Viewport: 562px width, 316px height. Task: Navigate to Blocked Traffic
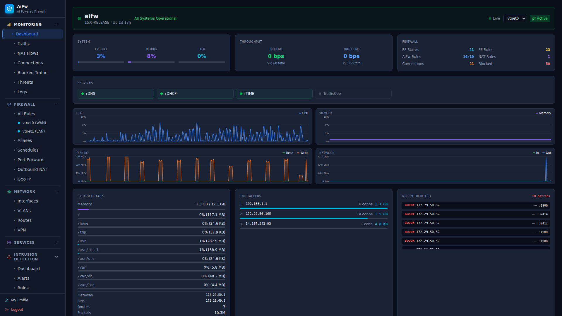32,72
